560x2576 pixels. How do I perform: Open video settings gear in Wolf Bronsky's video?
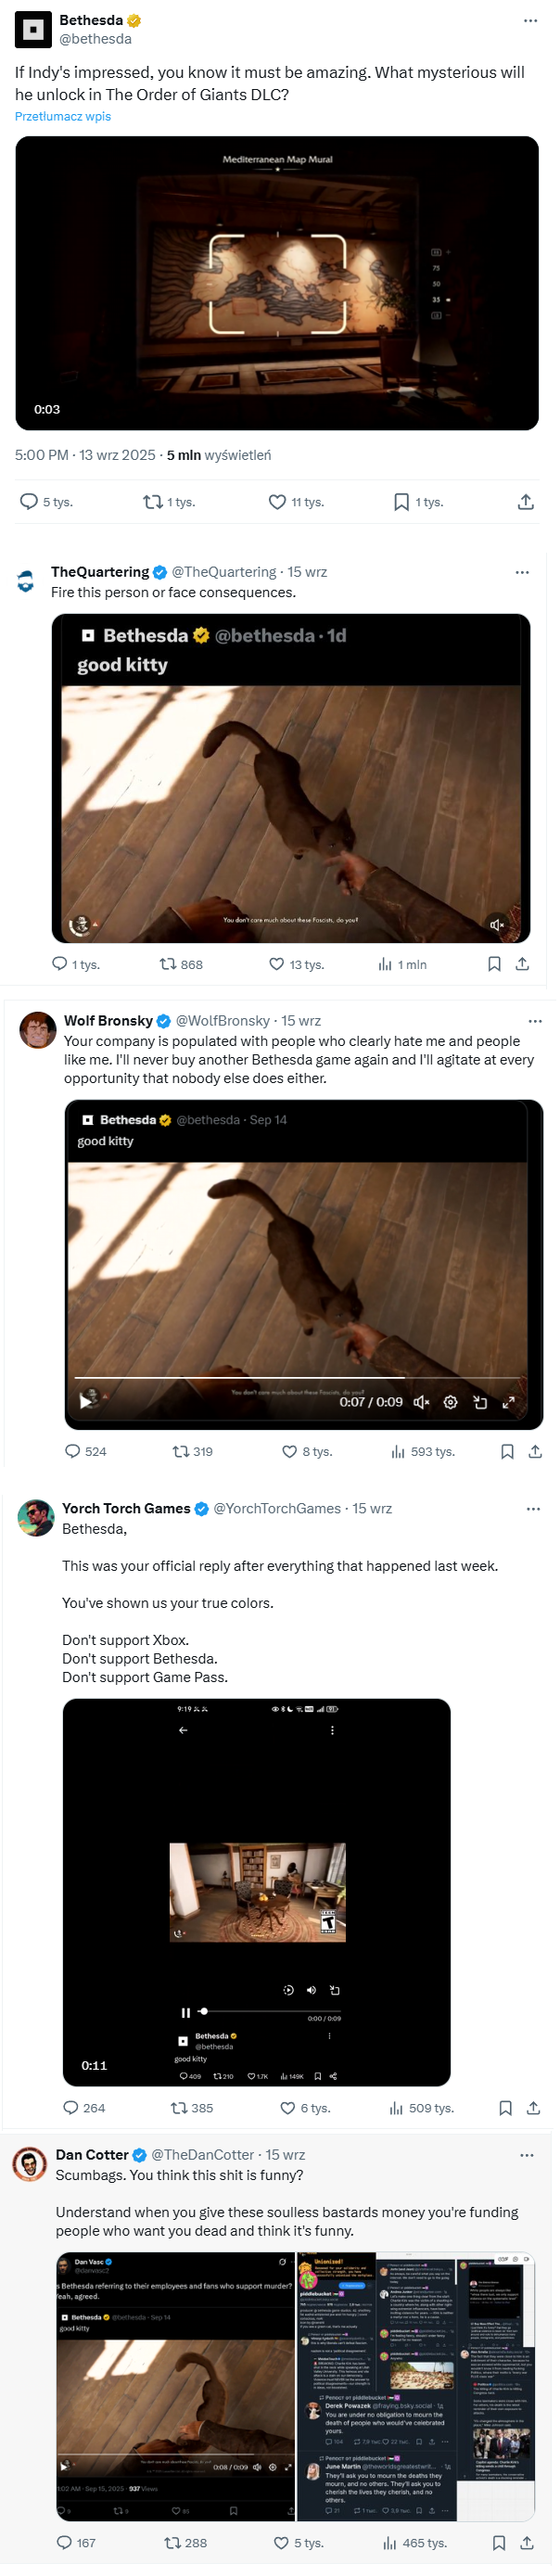[x=450, y=1402]
